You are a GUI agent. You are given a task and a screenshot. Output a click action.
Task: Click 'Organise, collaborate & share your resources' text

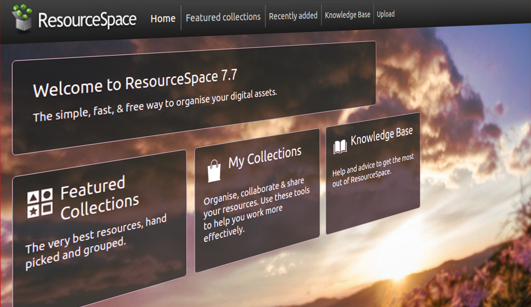[256, 210]
